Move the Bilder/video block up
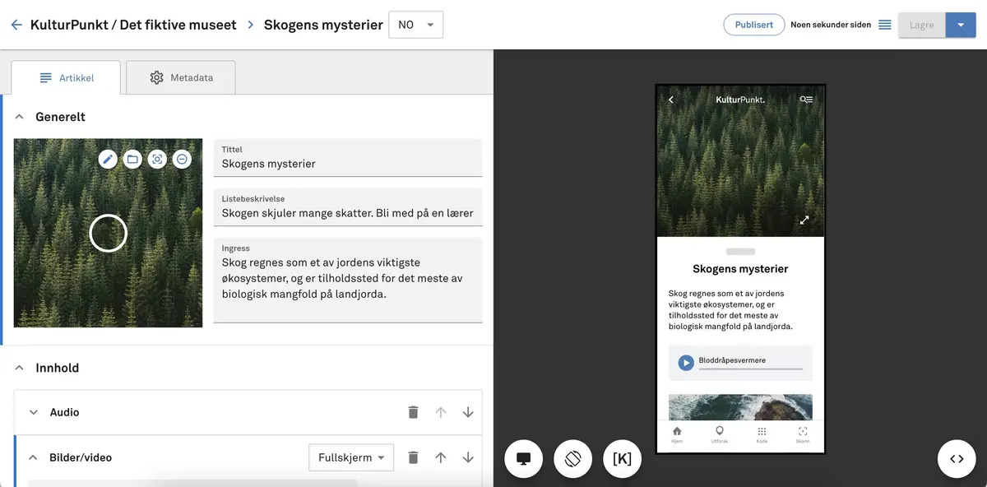 [441, 457]
